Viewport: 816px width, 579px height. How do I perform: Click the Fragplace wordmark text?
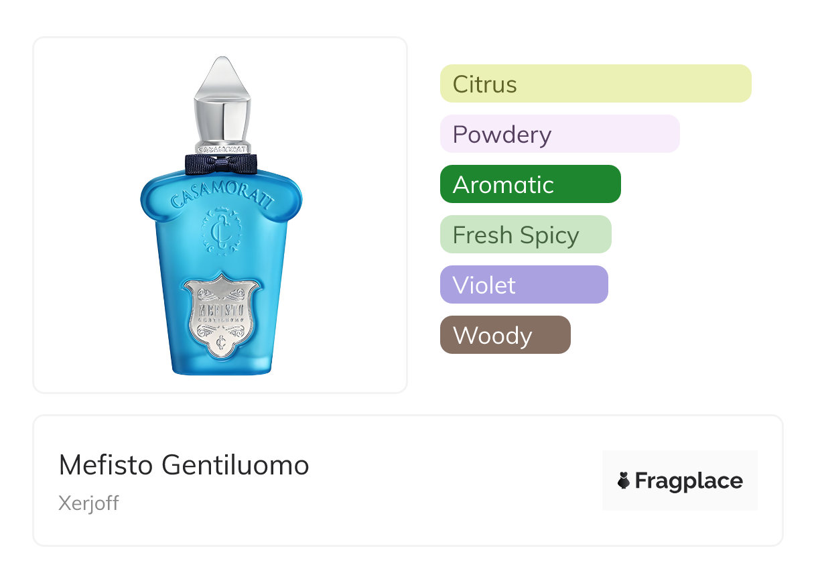[x=689, y=481]
